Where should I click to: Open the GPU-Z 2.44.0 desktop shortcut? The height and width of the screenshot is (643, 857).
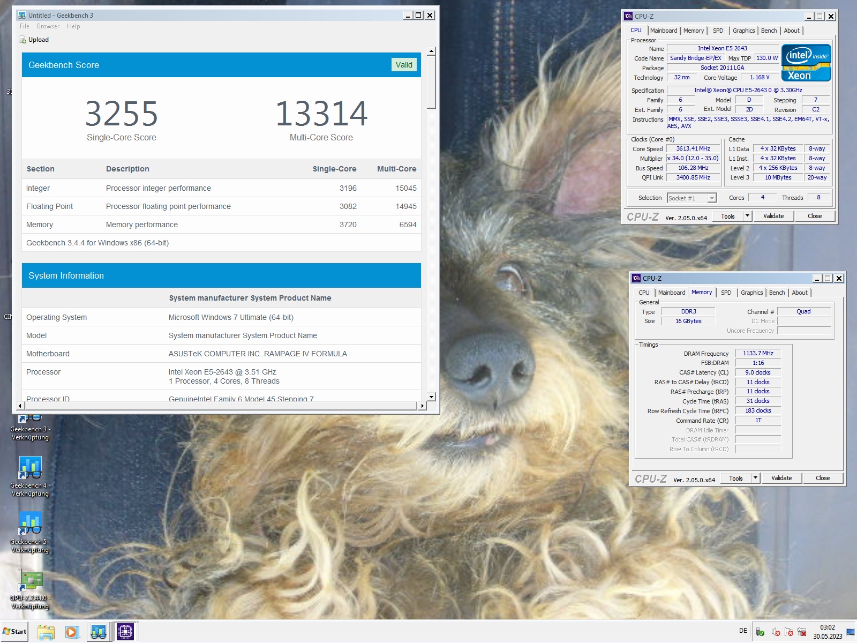coord(31,589)
